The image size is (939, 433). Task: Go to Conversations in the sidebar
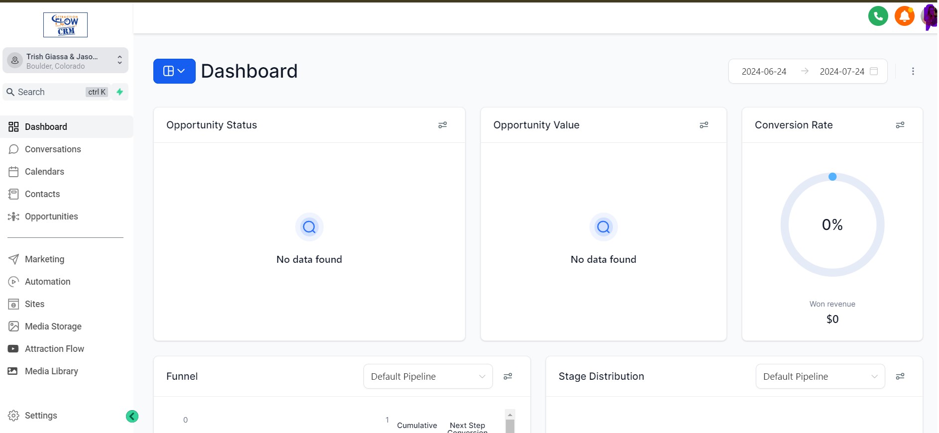pos(53,149)
